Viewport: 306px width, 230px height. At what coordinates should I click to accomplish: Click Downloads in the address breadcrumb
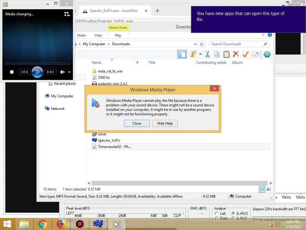point(121,44)
